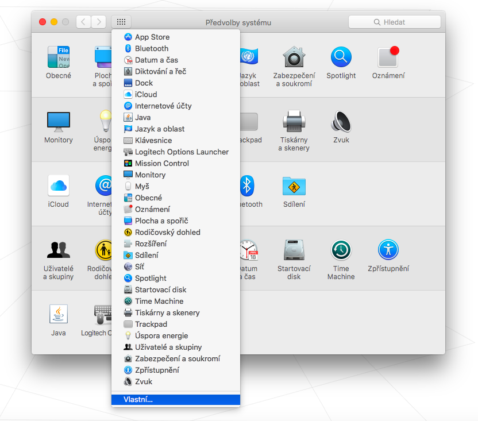478x421 pixels.
Task: Choose Startovací disk menu entry
Action: click(176, 289)
